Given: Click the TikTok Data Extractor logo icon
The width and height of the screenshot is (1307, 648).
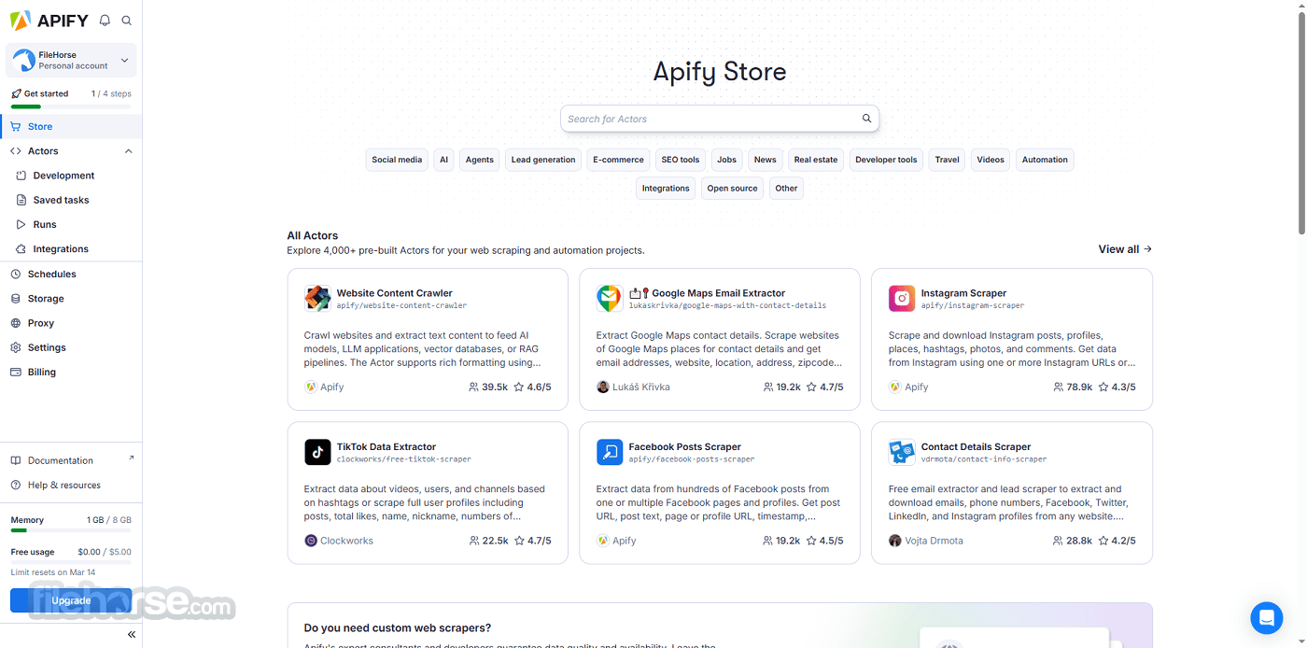Looking at the screenshot, I should tap(317, 452).
